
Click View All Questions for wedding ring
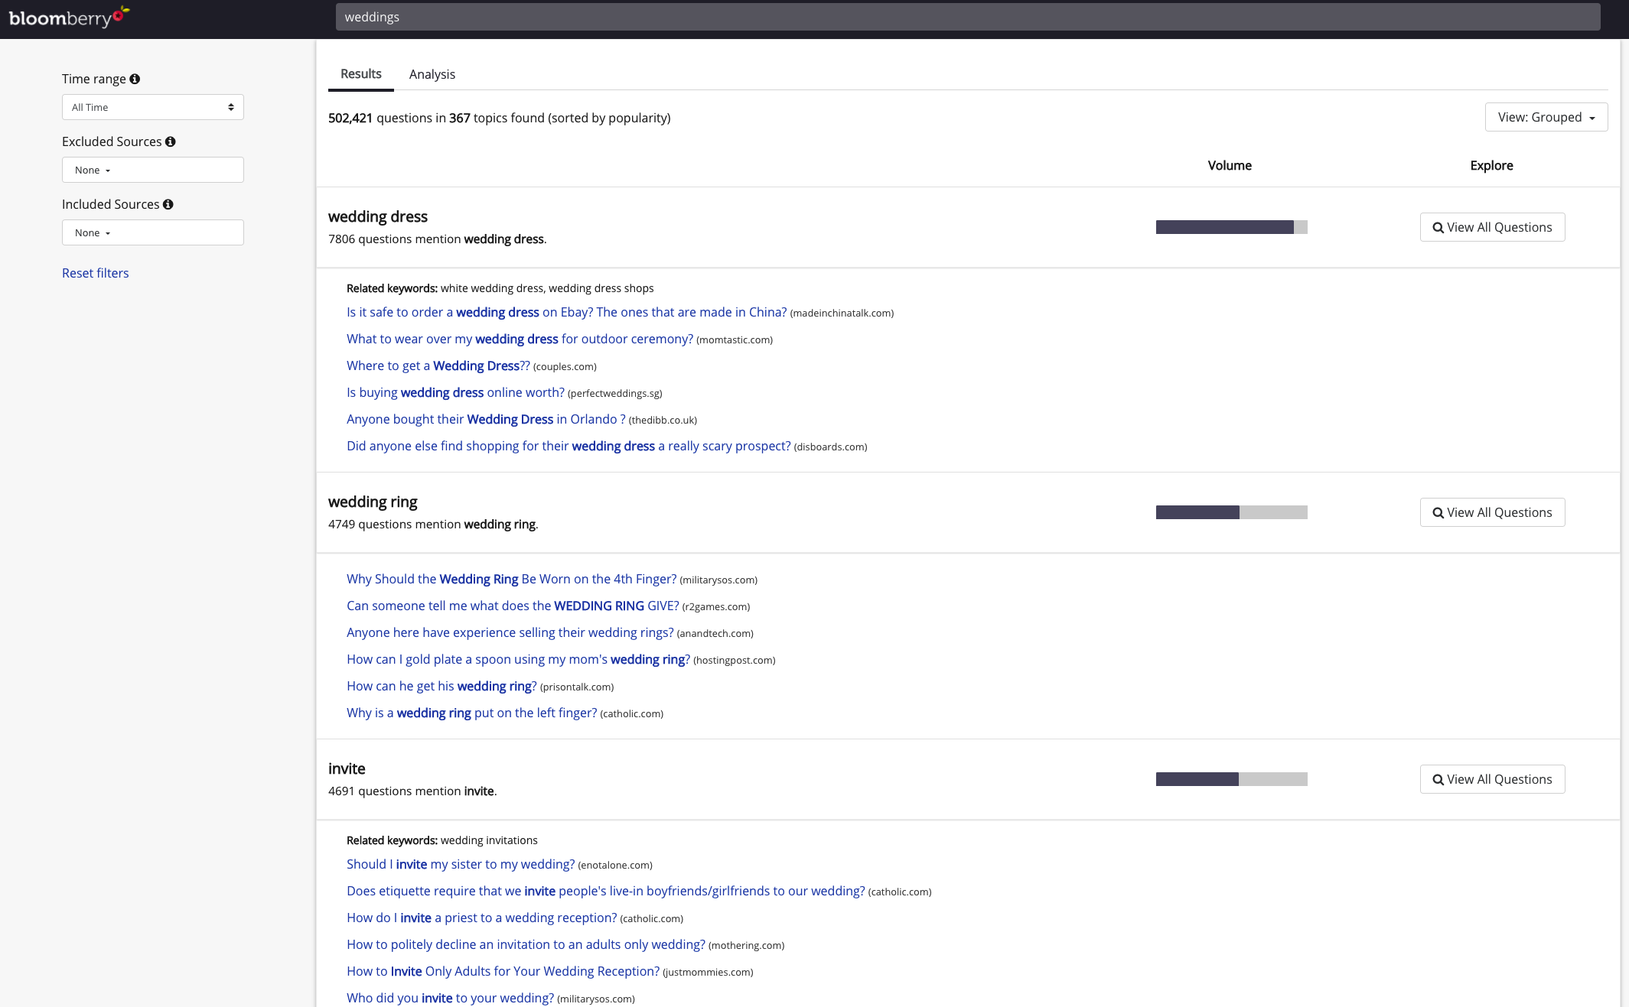[1492, 512]
